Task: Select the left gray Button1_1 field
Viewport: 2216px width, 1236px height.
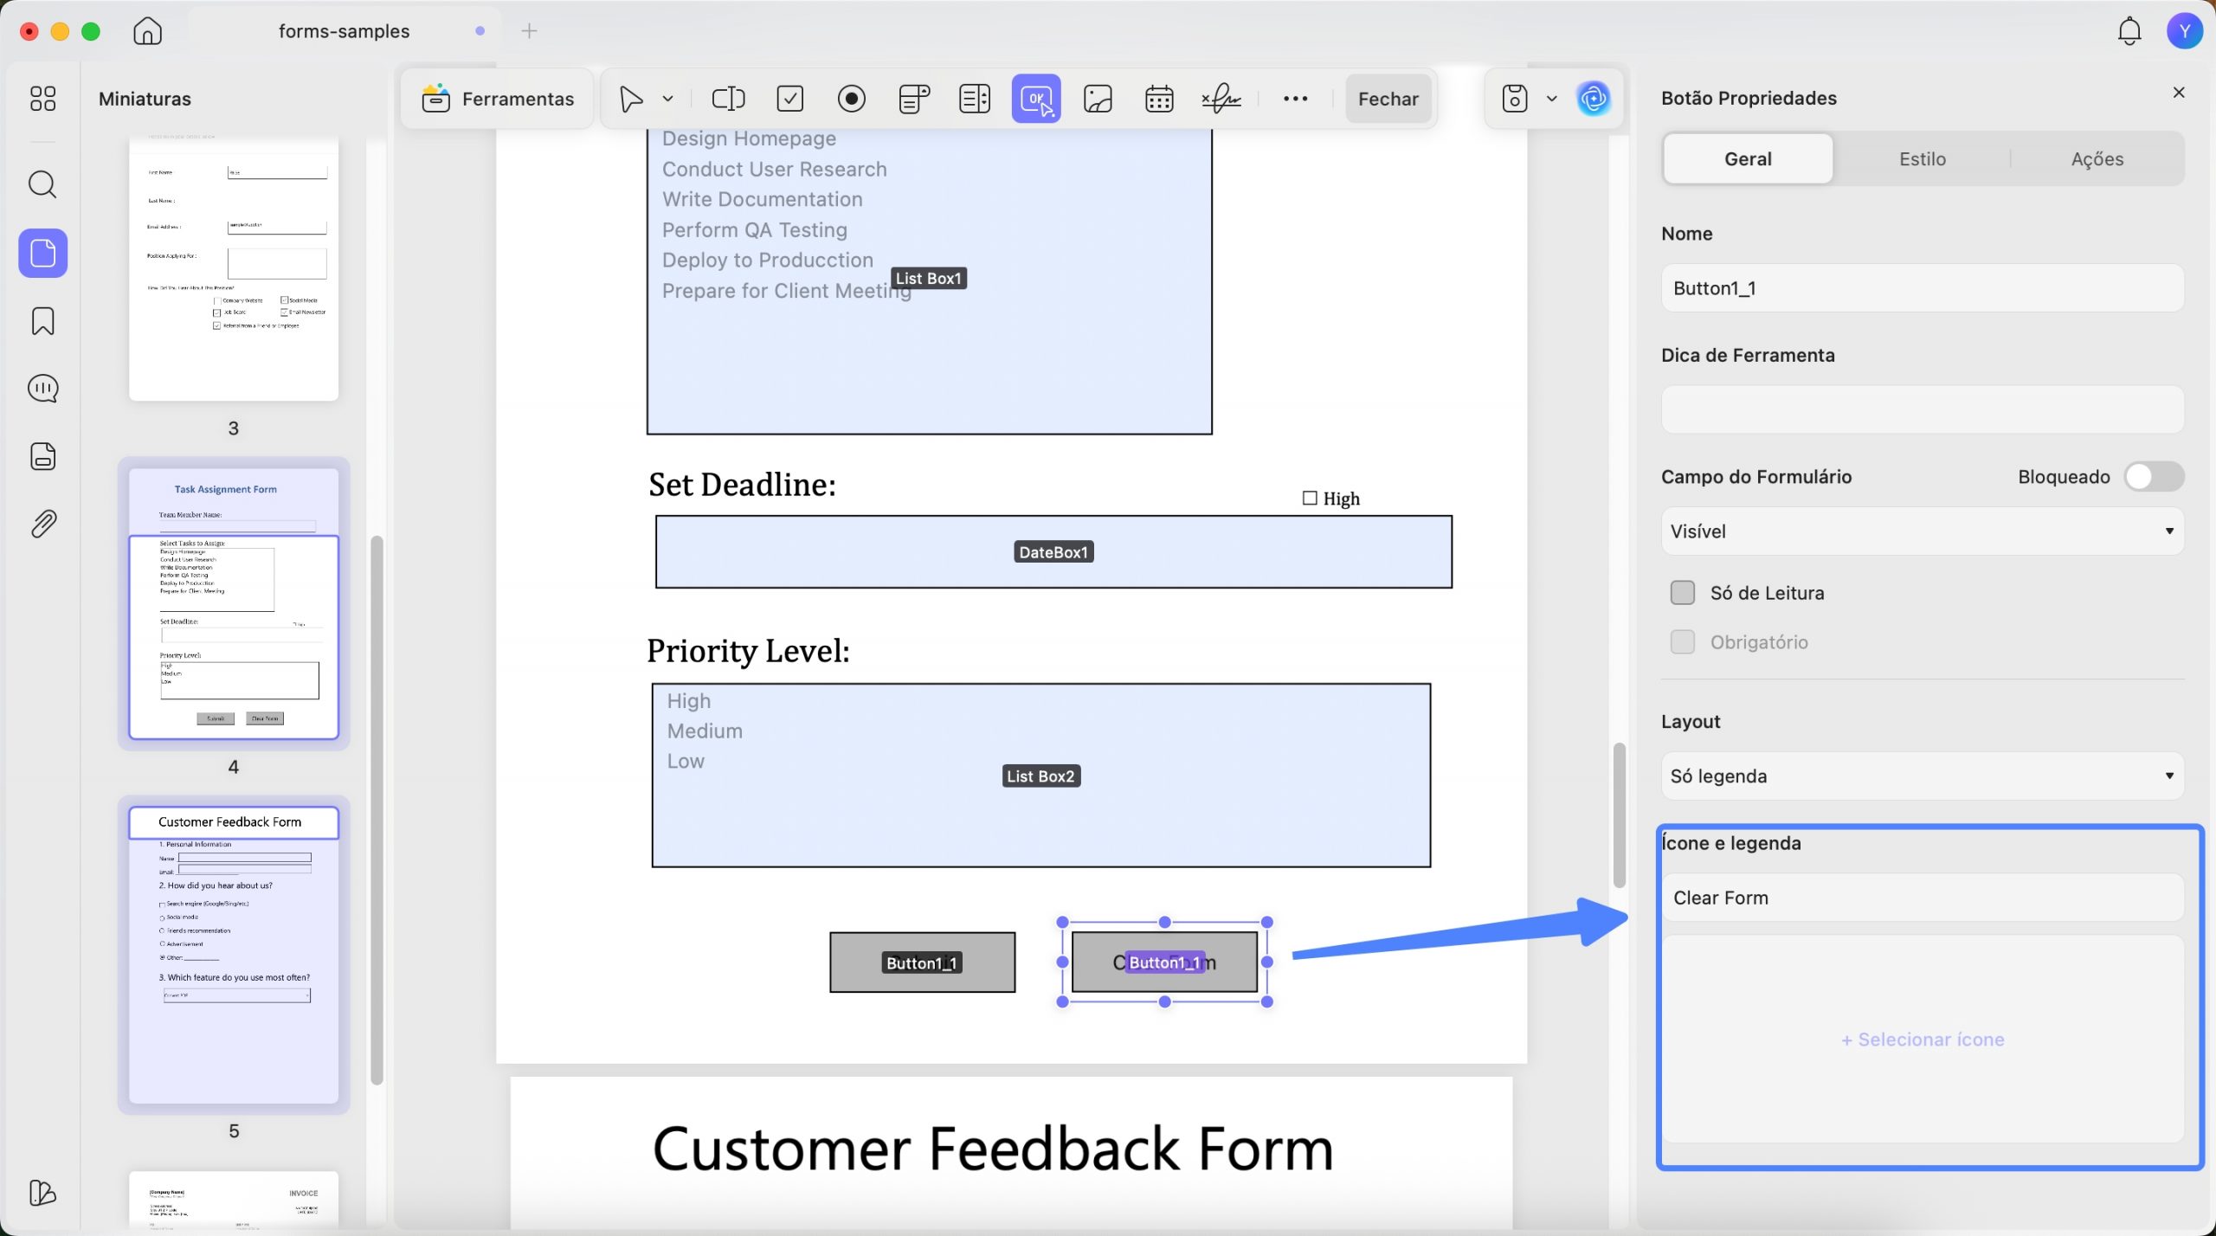Action: (922, 962)
